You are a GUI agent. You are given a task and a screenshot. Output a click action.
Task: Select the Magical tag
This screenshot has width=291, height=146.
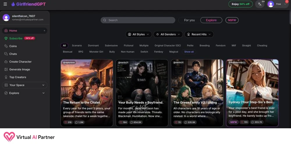pos(174,52)
